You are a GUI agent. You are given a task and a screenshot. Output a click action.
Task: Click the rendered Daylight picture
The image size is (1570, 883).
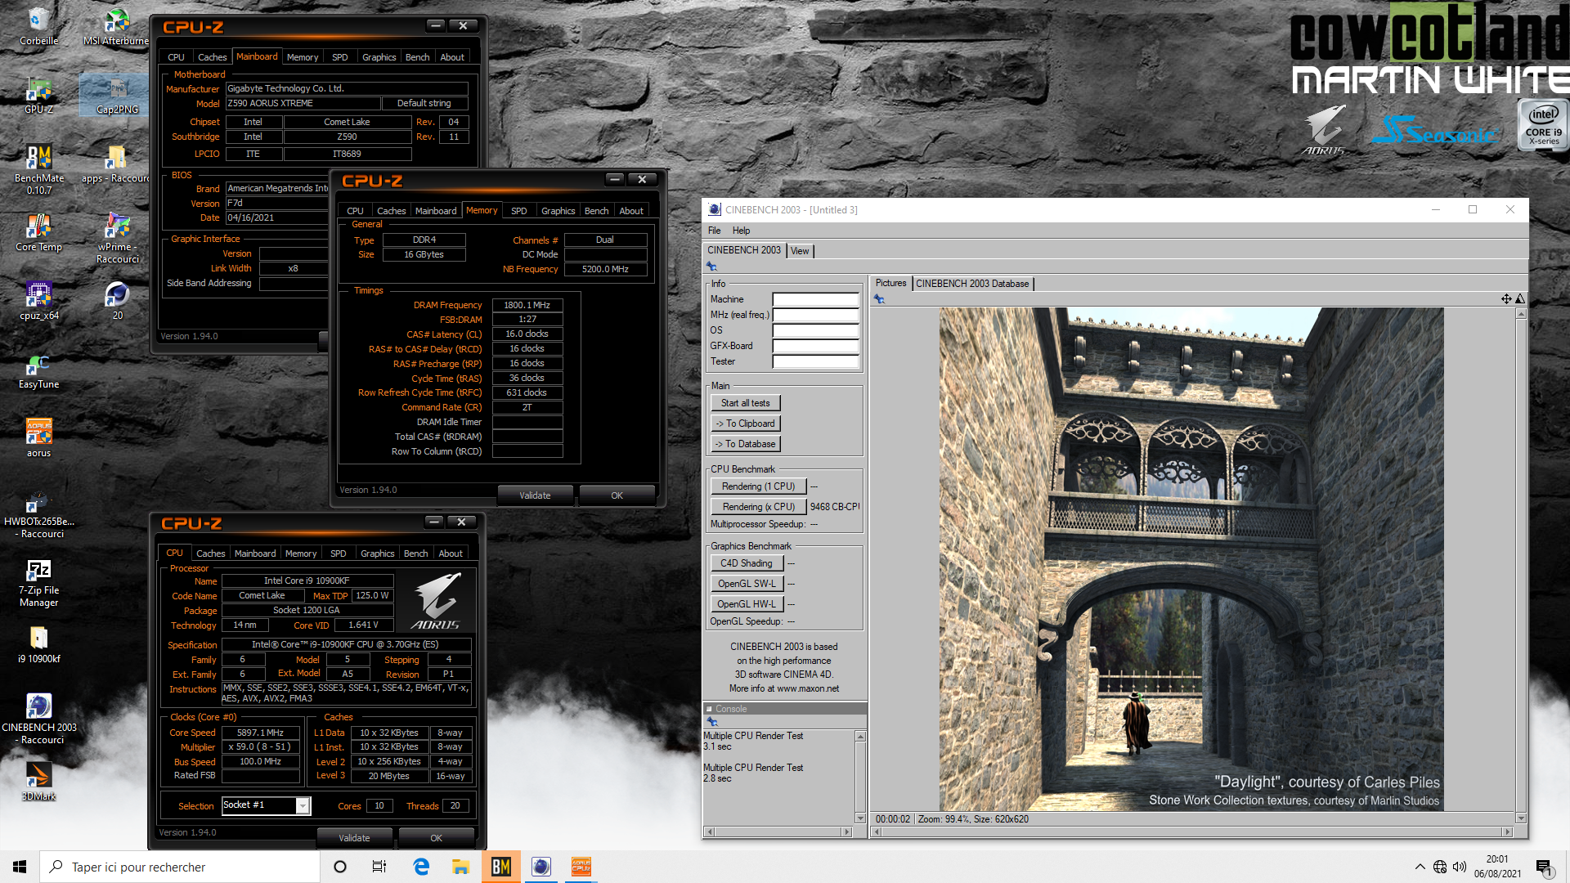coord(1191,559)
